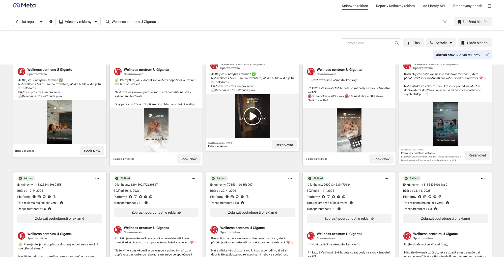This screenshot has width=504, height=257.
Task: Click Audience Network icon for ad 1131554059061860
Action: click(430, 197)
